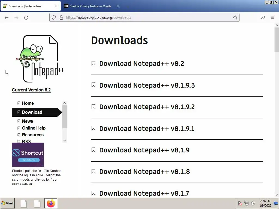Click bookmark icon beside v8.2 download
The width and height of the screenshot is (279, 209).
click(93, 63)
